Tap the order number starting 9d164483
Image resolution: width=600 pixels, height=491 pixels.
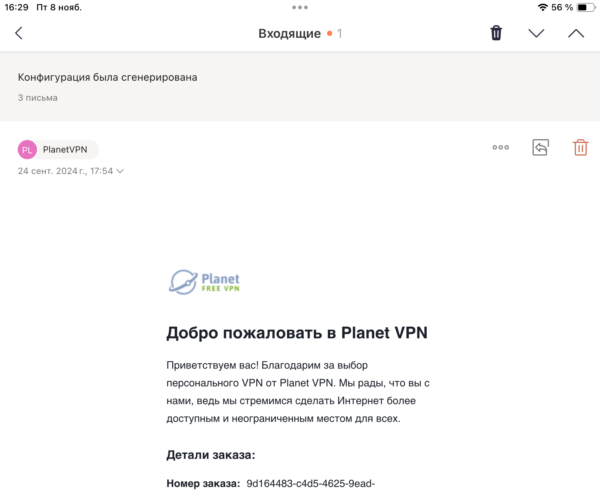(311, 484)
